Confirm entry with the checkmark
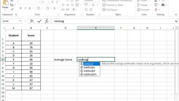179x101 pixels. coord(39,21)
